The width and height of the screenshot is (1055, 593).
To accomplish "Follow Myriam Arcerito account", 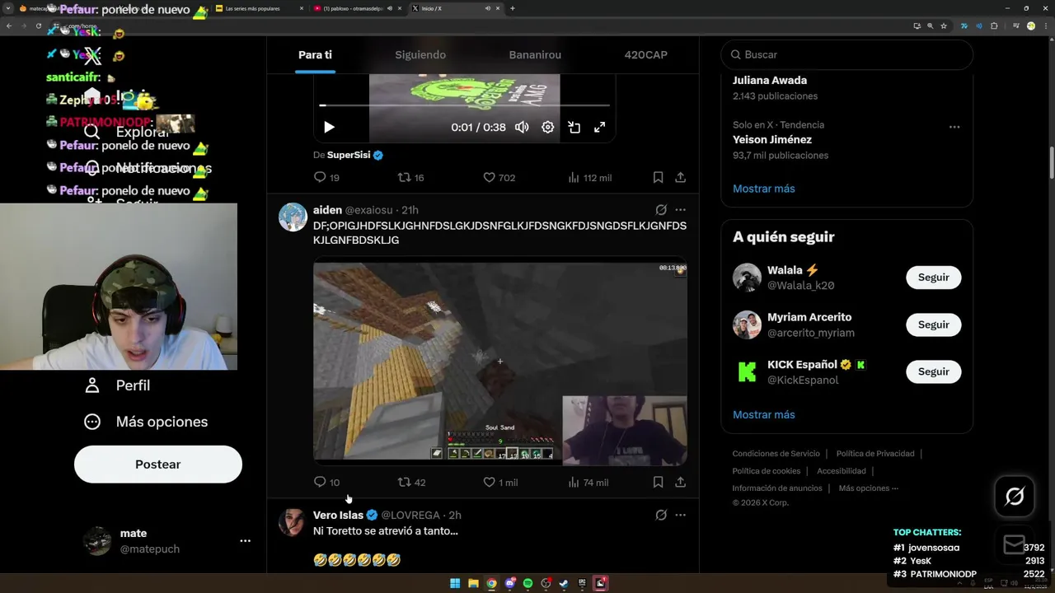I will coord(933,325).
